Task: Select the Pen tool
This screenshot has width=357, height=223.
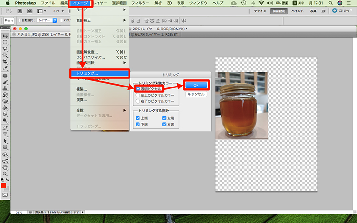Action: 5,128
